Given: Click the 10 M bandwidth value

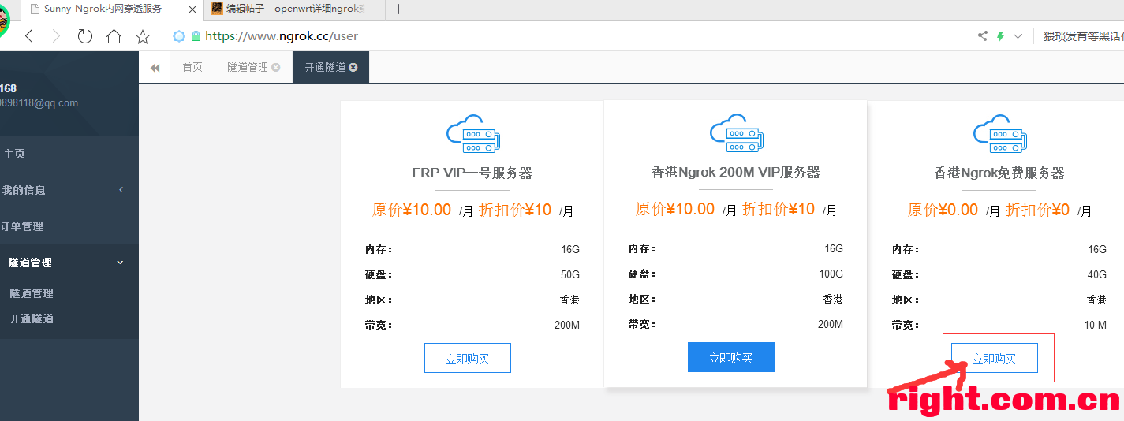Looking at the screenshot, I should pos(1095,326).
